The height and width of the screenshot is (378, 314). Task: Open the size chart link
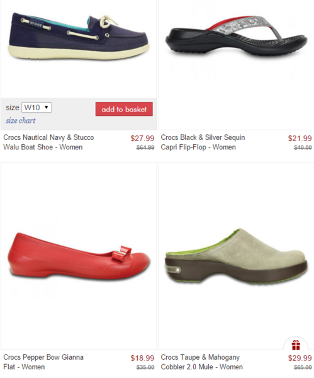coord(21,120)
